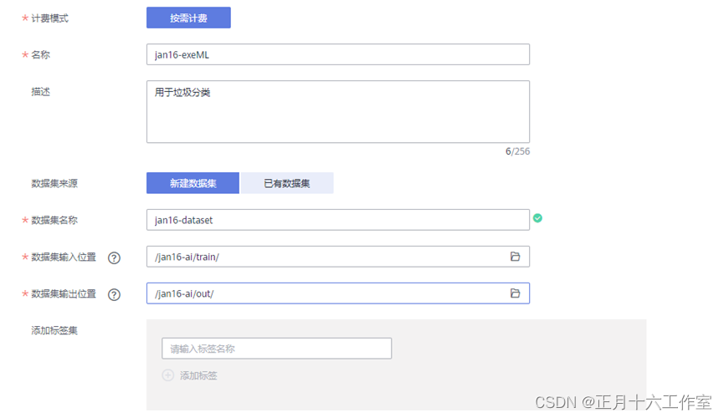724x418 pixels.
Task: Open folder browser for dataset output path
Action: point(515,293)
